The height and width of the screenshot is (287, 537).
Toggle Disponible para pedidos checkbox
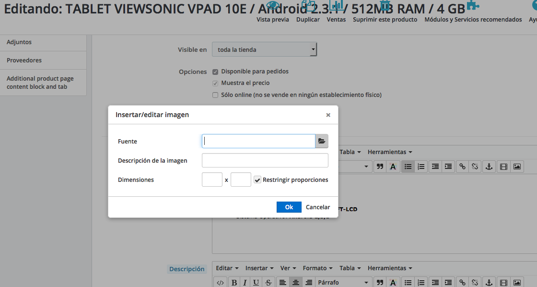(x=215, y=72)
